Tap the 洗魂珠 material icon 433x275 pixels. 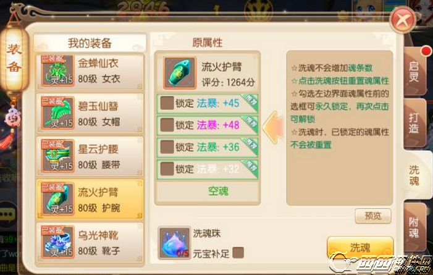(174, 243)
